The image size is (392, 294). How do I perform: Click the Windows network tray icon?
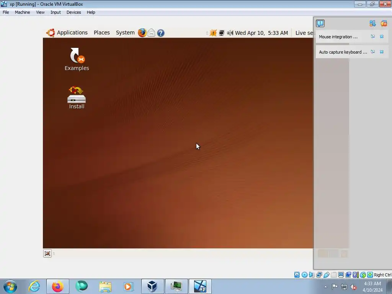(x=344, y=287)
